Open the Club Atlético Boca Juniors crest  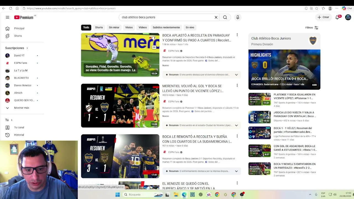pyautogui.click(x=313, y=41)
